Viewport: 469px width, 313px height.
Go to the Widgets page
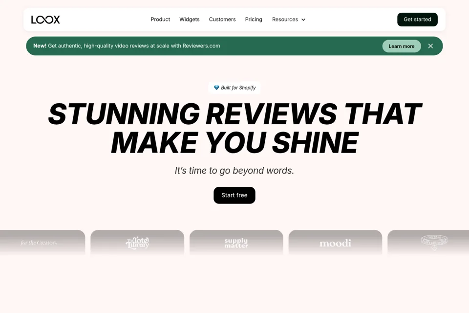pyautogui.click(x=190, y=20)
